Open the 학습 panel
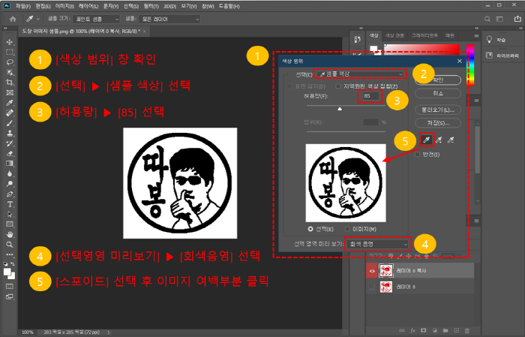The width and height of the screenshot is (525, 337). pyautogui.click(x=496, y=40)
